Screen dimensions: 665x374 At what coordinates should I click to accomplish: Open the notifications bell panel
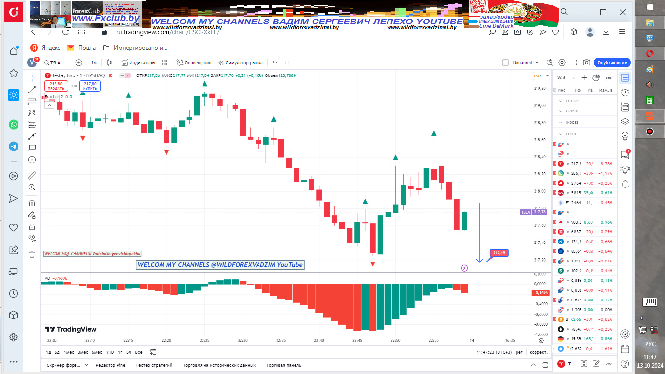click(625, 184)
